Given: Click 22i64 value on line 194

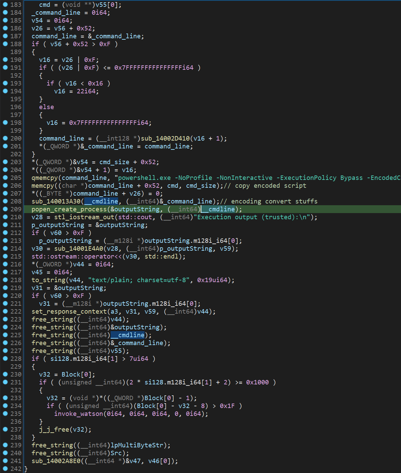Looking at the screenshot, I should pos(86,91).
